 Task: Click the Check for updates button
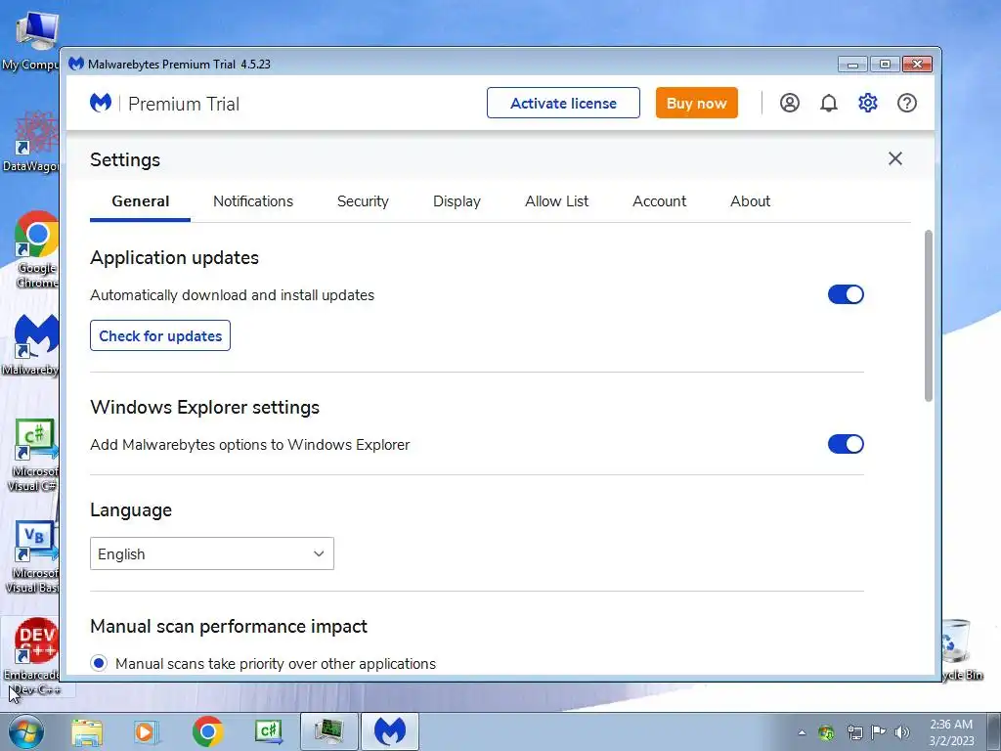(160, 335)
